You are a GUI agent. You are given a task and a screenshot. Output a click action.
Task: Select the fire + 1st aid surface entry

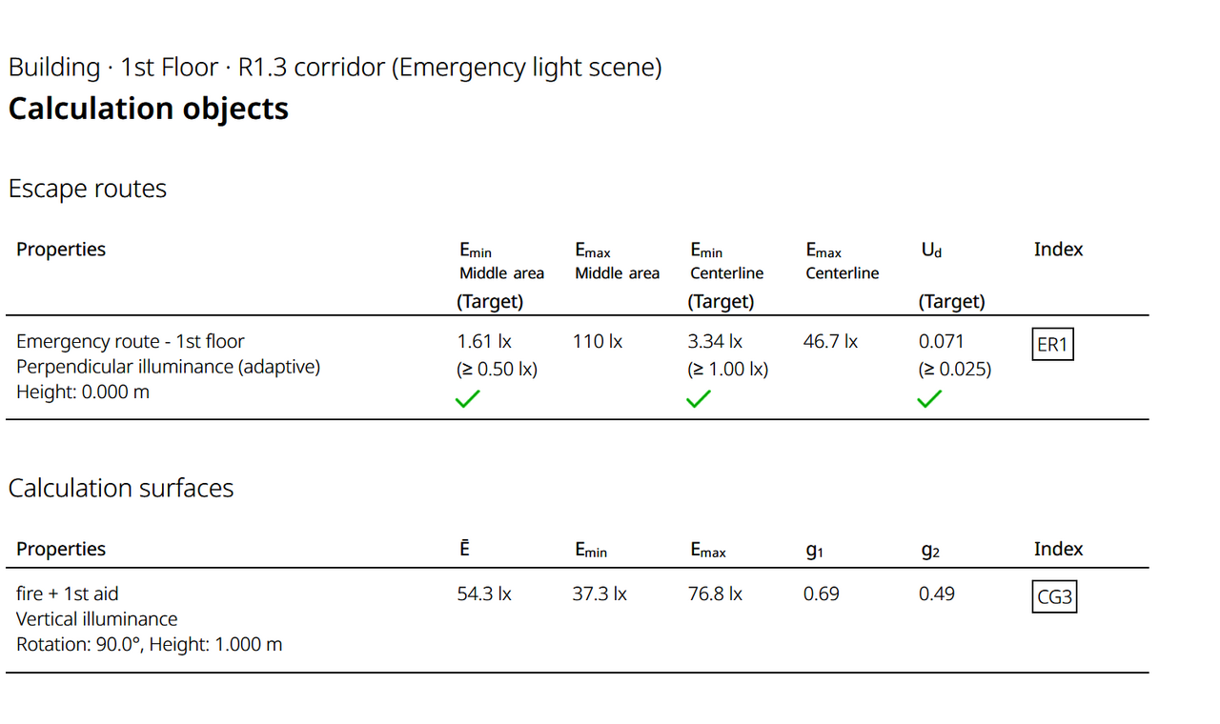[x=68, y=593]
